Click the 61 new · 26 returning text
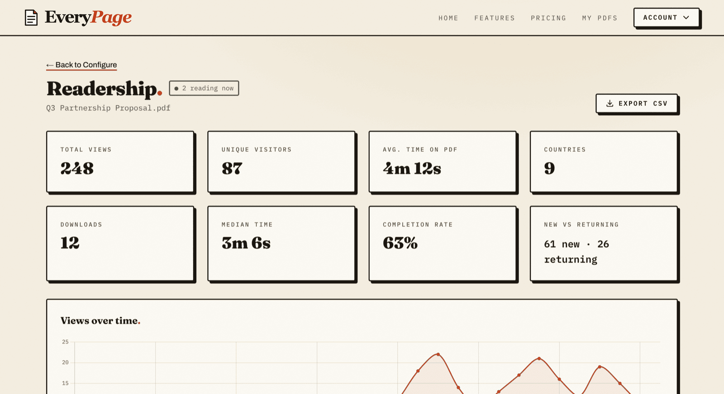Screen dimensions: 724x394 [x=576, y=252]
